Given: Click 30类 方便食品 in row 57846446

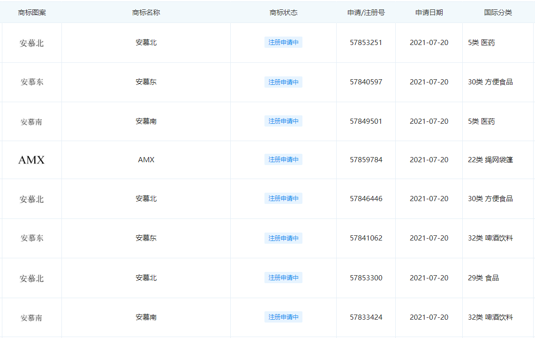Looking at the screenshot, I should point(490,198).
